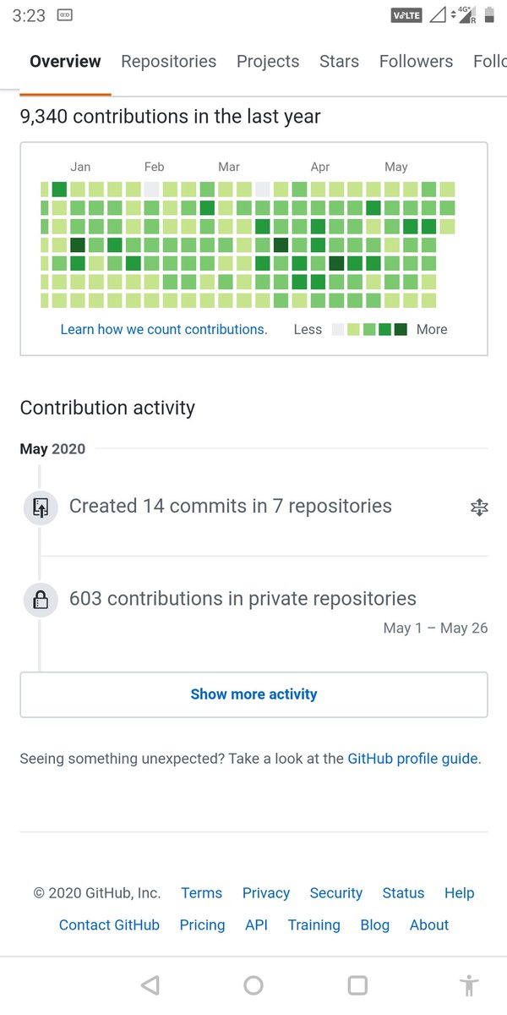
Task: Select darkest green legend swatch
Action: pos(401,330)
